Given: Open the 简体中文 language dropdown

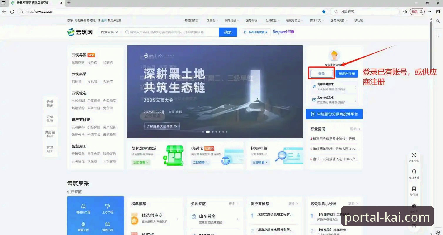Looking at the screenshot, I should coord(317,21).
